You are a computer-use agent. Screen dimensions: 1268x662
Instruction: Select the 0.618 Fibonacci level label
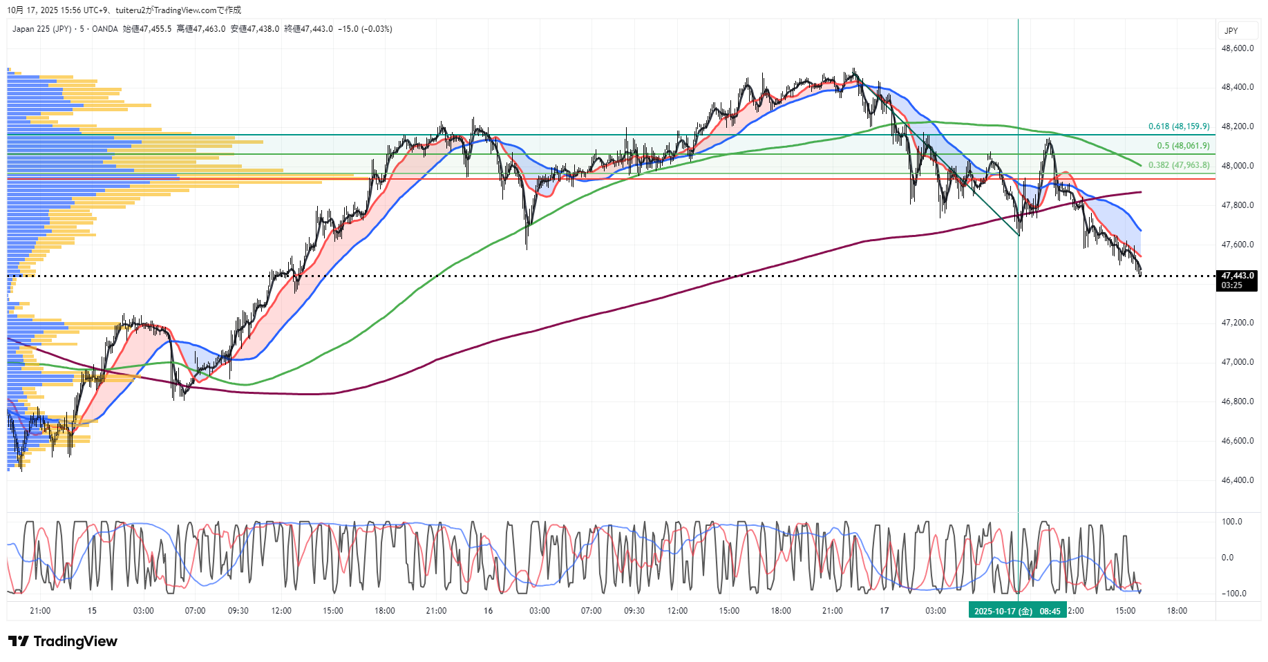pyautogui.click(x=1178, y=126)
